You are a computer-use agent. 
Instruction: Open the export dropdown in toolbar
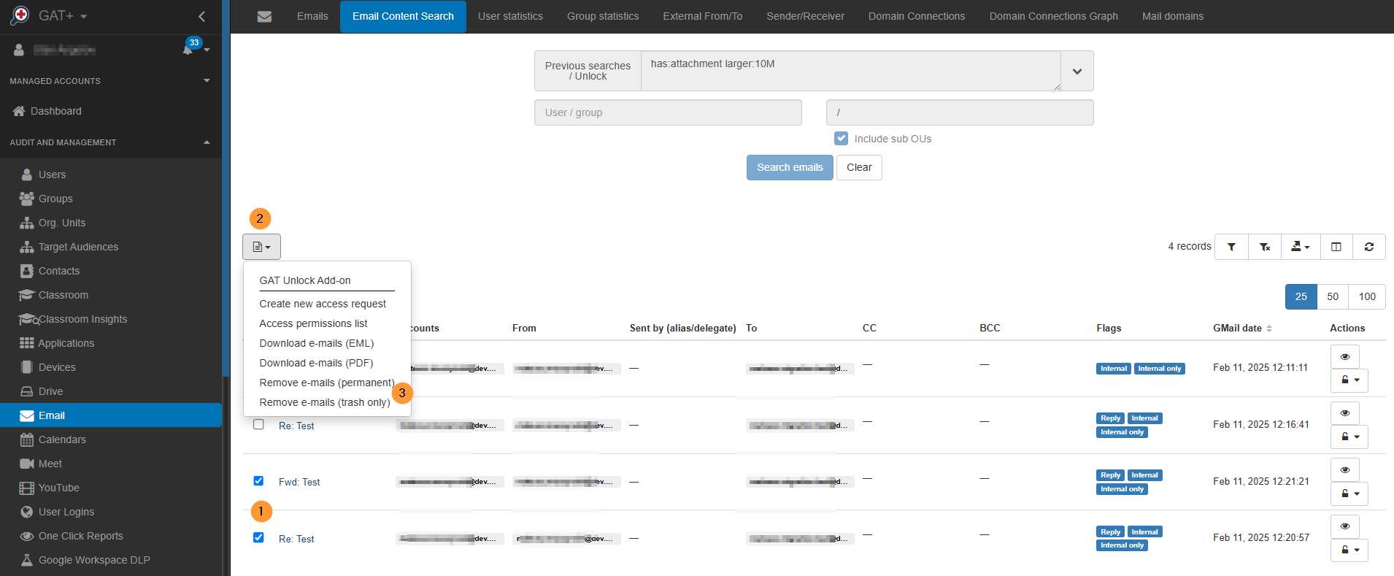1300,247
